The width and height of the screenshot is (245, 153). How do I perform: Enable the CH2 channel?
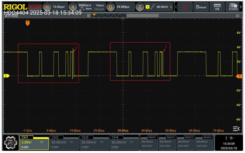(x=64, y=143)
